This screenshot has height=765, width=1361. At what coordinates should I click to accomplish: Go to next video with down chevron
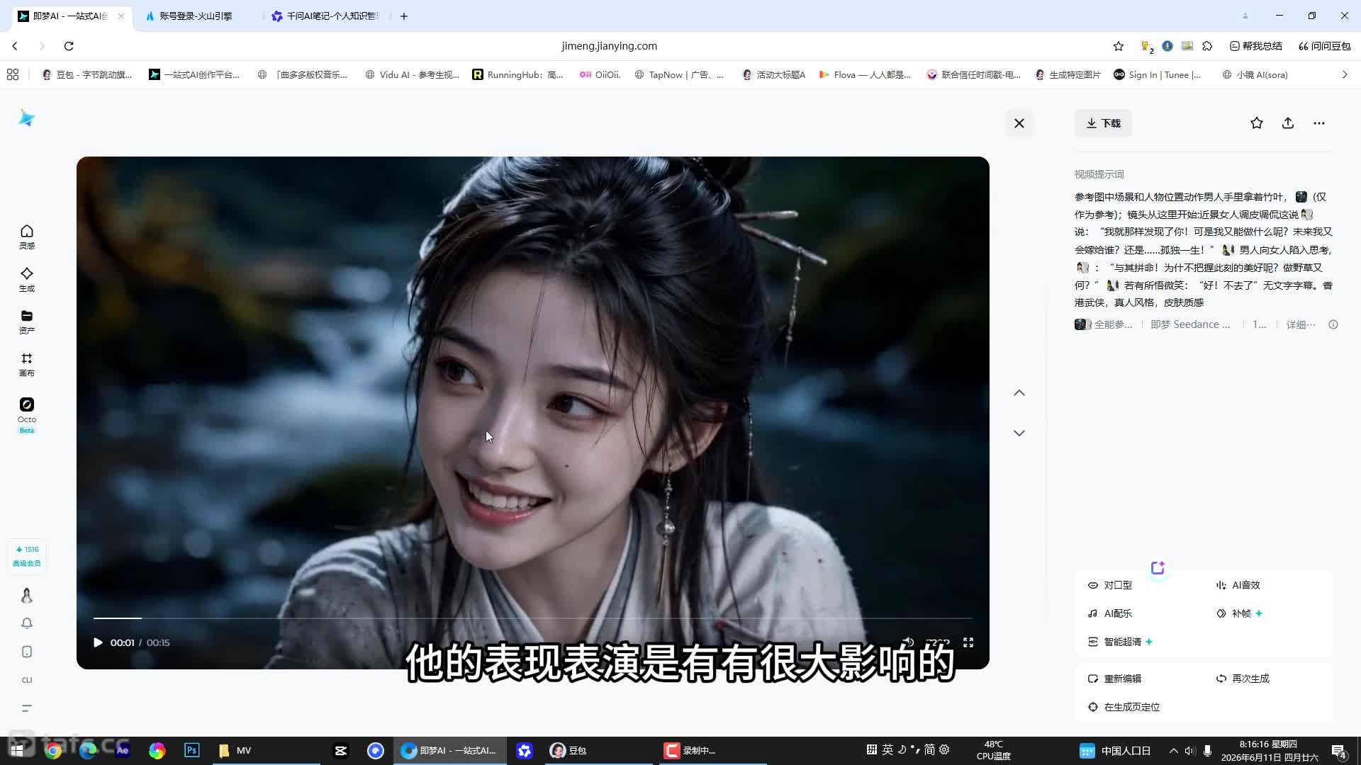coord(1019,433)
